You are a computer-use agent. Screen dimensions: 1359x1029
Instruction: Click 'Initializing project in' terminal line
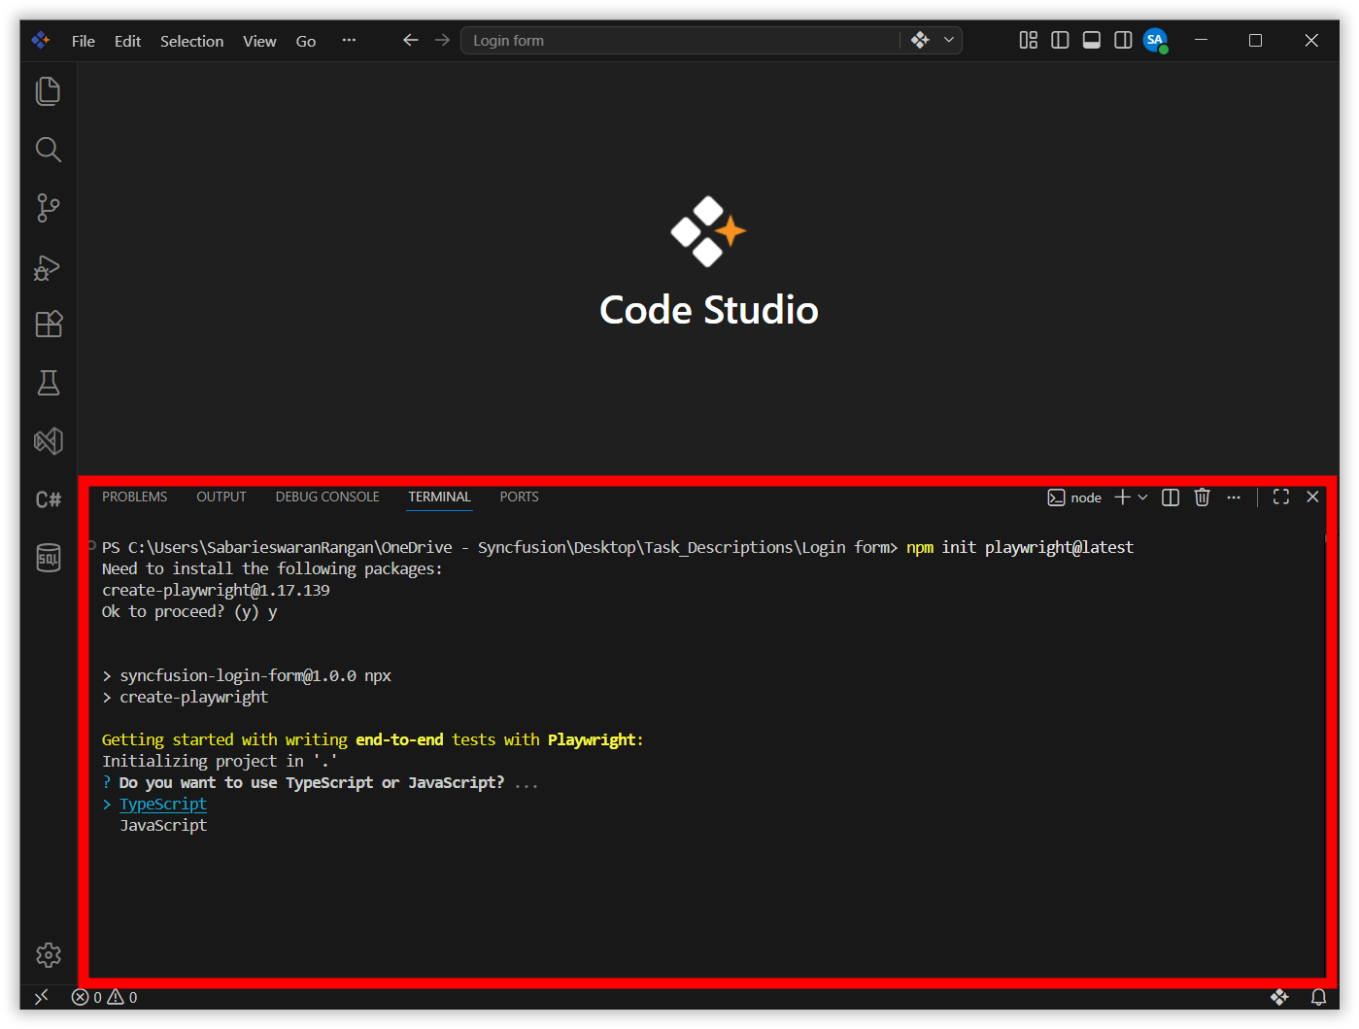click(x=220, y=761)
